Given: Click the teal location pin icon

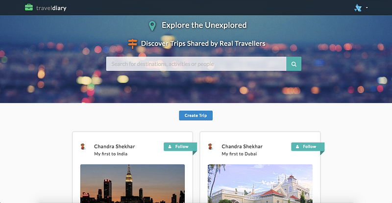Looking at the screenshot, I should [x=152, y=26].
